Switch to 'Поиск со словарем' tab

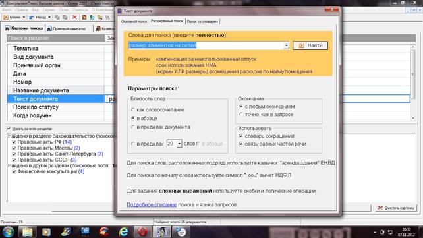pos(202,22)
